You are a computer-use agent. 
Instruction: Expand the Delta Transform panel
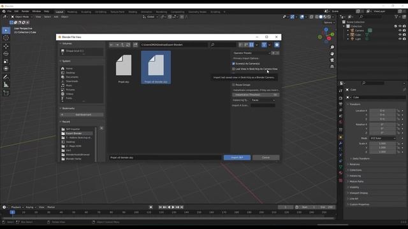(361, 158)
